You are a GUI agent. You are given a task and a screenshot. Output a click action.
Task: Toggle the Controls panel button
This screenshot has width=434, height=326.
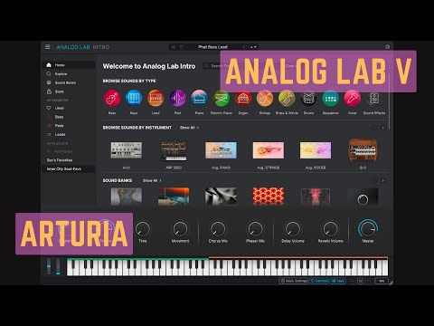[319, 281]
